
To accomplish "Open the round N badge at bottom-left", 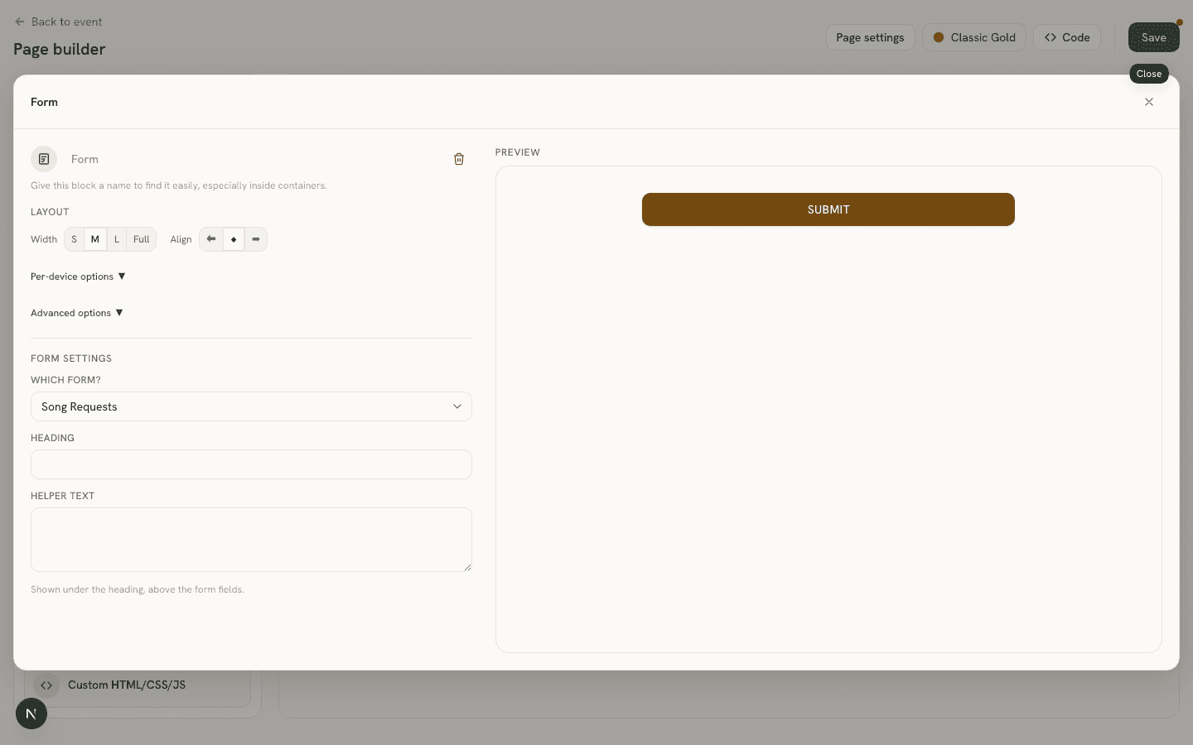I will point(31,714).
